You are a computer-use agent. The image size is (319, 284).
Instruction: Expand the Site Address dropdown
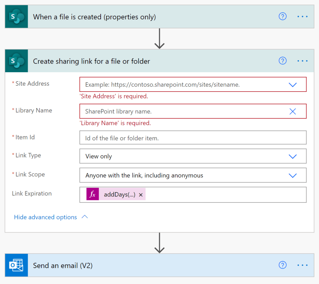[x=293, y=85]
